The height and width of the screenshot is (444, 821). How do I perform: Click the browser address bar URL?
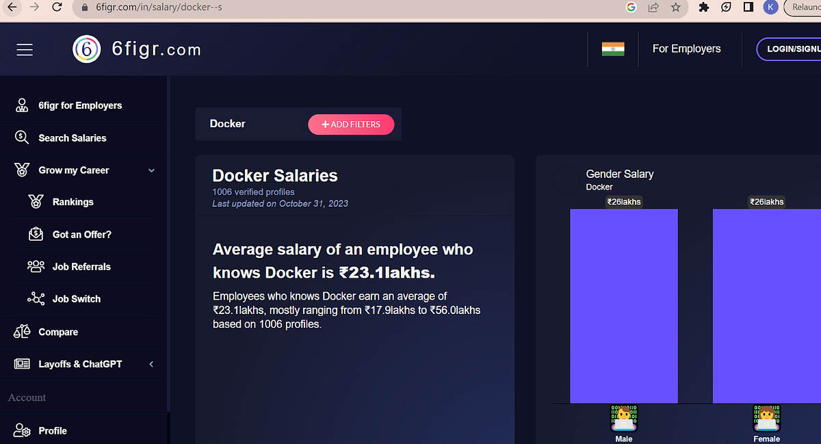pos(157,8)
